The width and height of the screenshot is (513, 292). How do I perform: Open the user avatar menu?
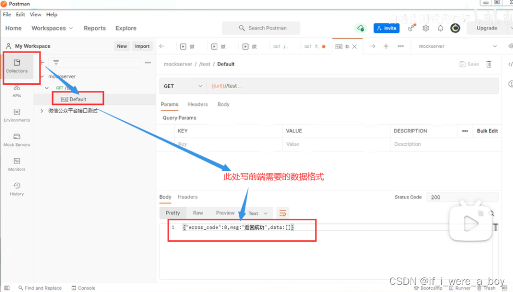pos(455,28)
